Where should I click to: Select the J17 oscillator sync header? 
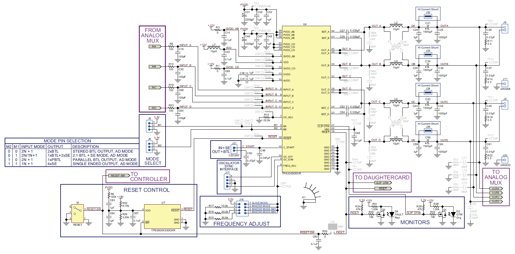click(x=228, y=181)
